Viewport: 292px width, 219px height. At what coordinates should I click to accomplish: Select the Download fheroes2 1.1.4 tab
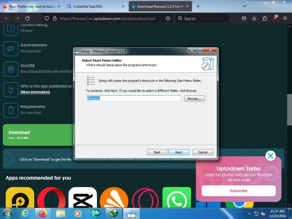[x=160, y=6]
